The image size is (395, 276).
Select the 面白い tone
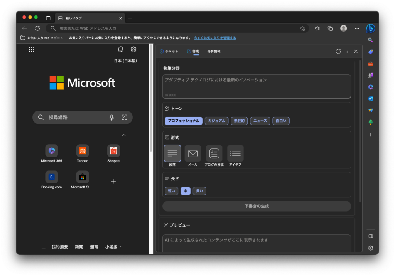pos(281,121)
